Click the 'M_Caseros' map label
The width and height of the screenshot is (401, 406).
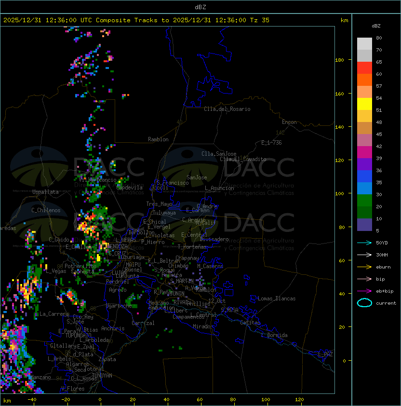click(210, 266)
